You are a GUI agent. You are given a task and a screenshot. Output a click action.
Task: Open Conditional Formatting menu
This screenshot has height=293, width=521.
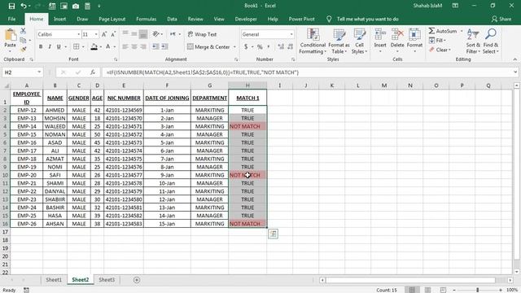click(x=313, y=42)
